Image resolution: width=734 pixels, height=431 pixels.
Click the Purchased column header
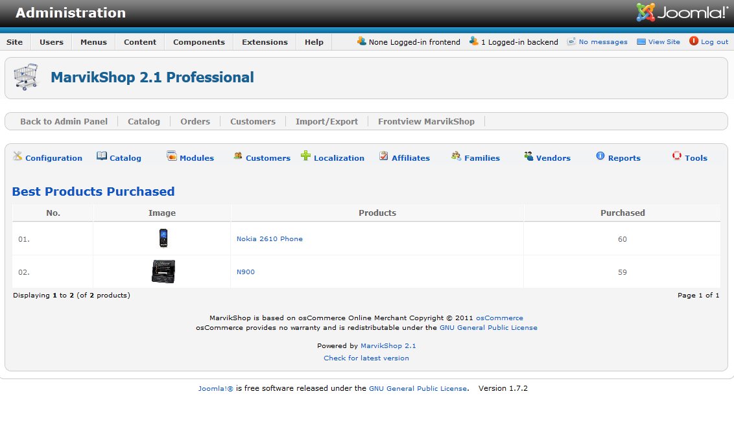tap(622, 213)
